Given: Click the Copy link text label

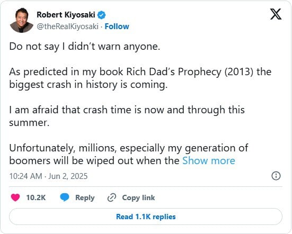Looking at the screenshot, I should tap(138, 197).
